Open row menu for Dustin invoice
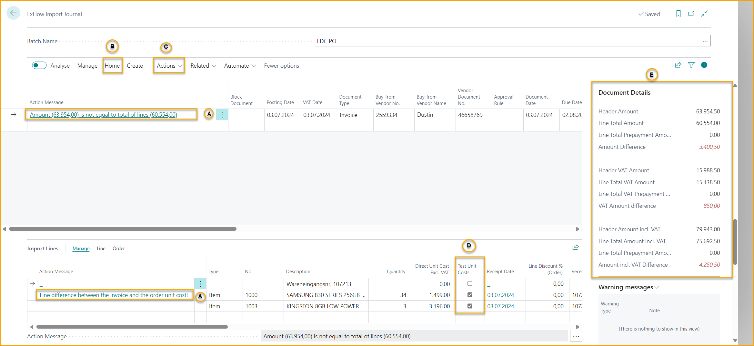Image resolution: width=754 pixels, height=346 pixels. (x=222, y=115)
